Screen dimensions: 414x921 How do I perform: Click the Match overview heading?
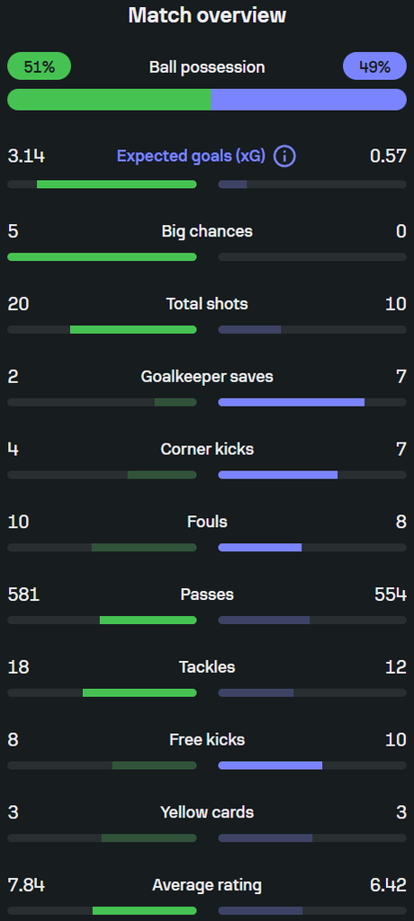(x=207, y=16)
